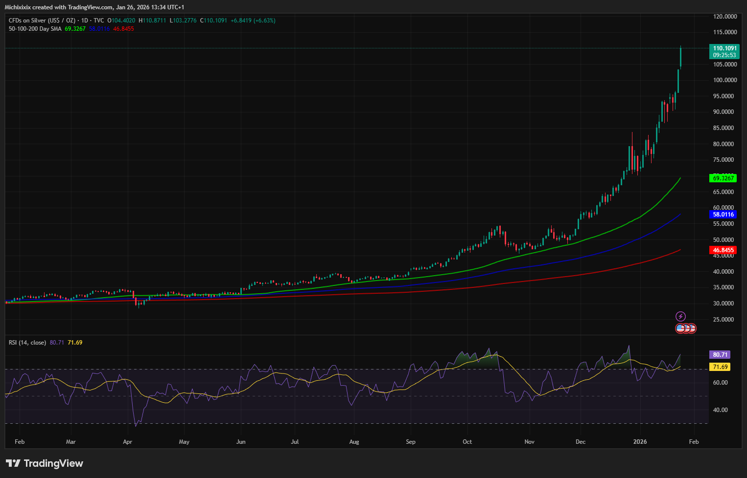747x478 pixels.
Task: Click the TradingView logo at bottom left
Action: point(45,463)
